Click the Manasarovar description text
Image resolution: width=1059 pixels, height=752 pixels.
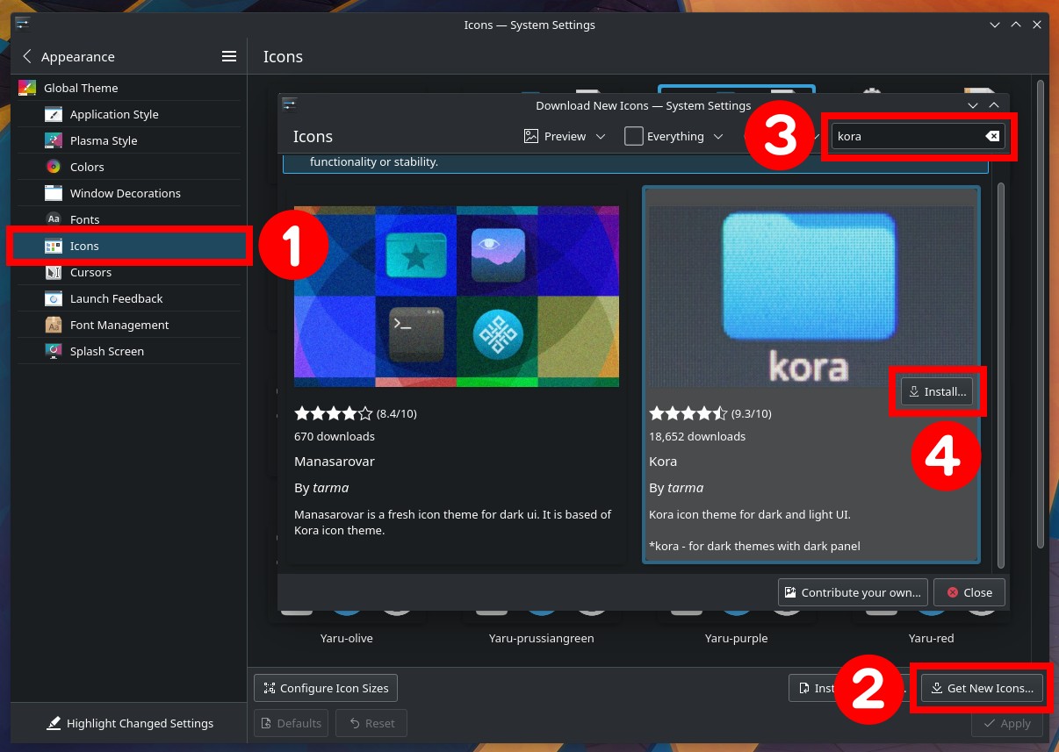(x=453, y=522)
